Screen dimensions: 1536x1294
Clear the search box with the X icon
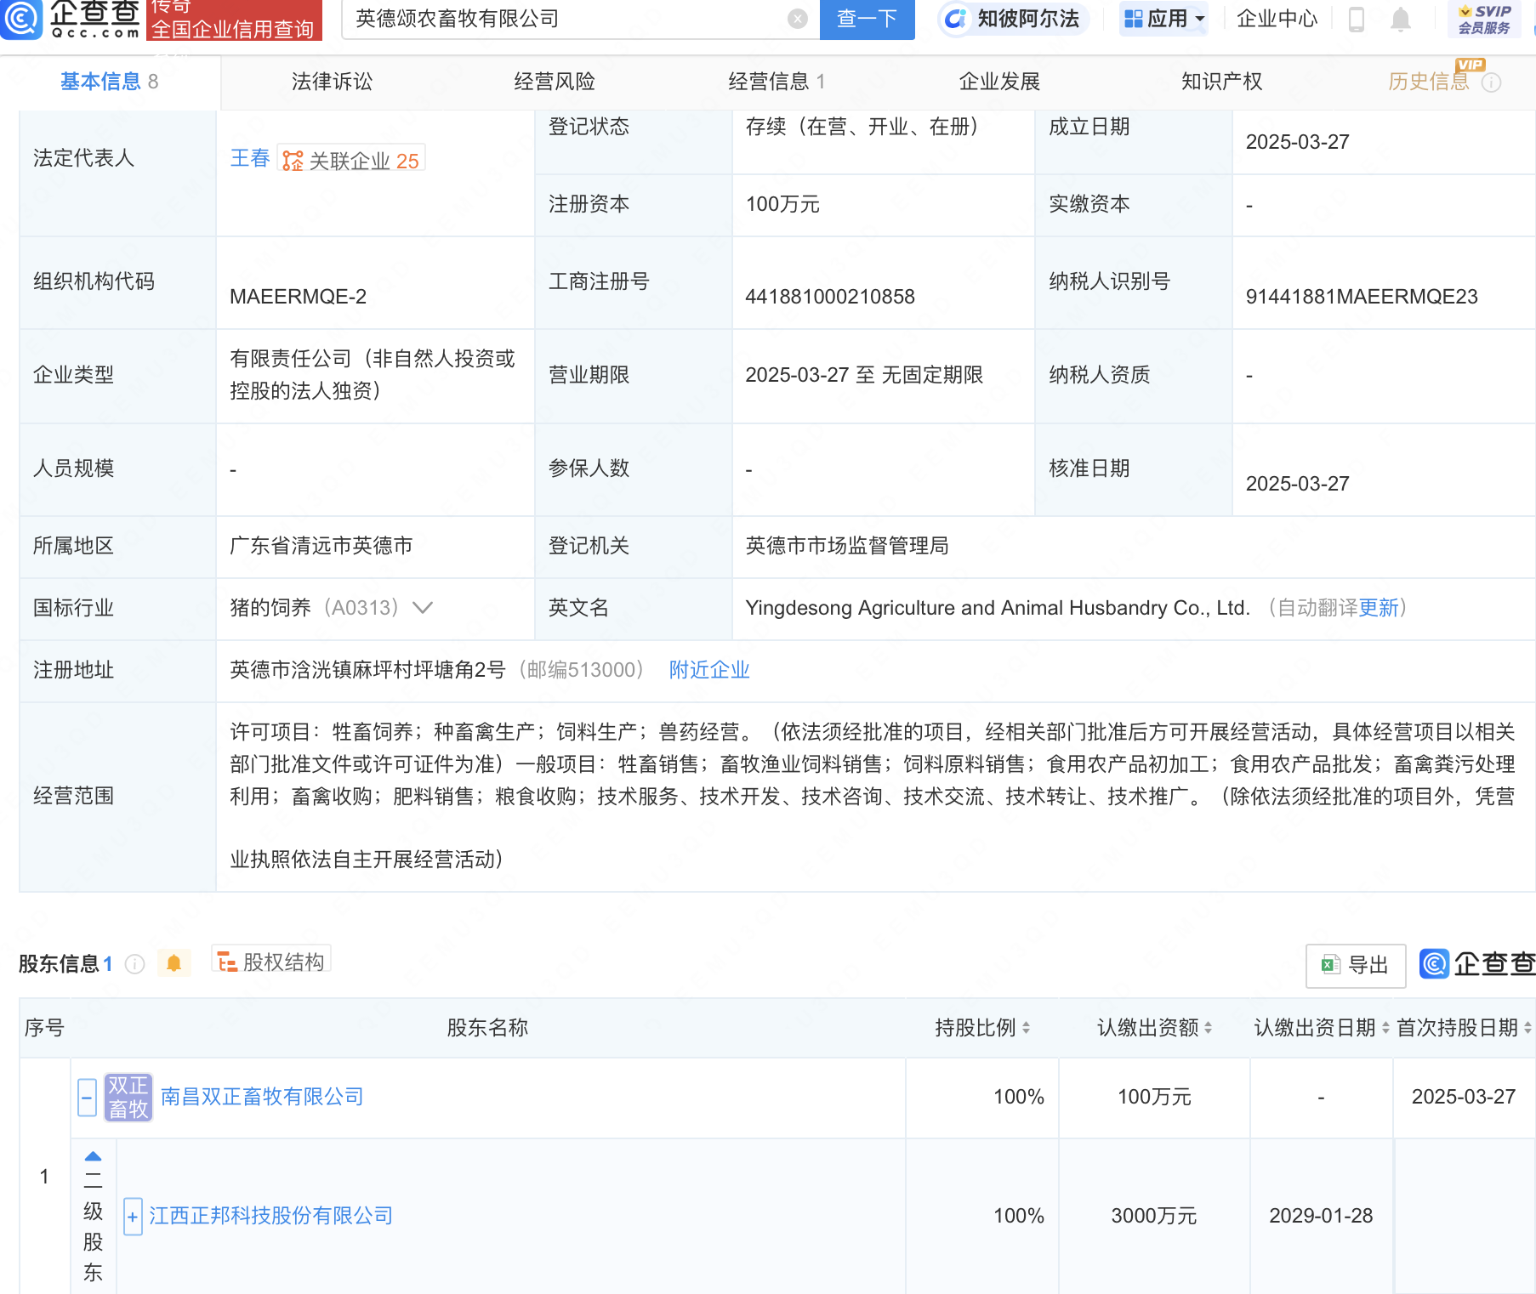pos(797,19)
